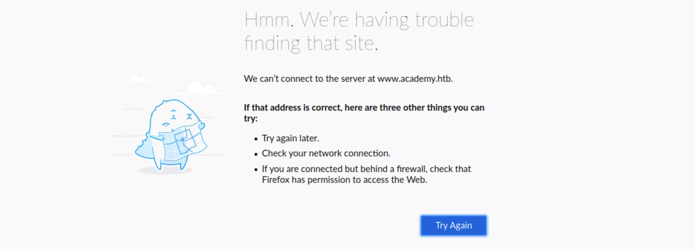Click the "Try again later." suggestion
The width and height of the screenshot is (695, 249).
pos(290,138)
